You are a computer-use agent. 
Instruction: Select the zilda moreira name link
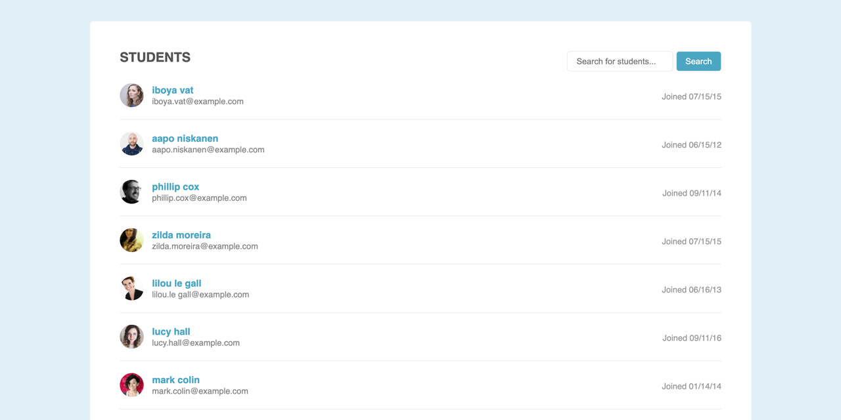pyautogui.click(x=181, y=235)
